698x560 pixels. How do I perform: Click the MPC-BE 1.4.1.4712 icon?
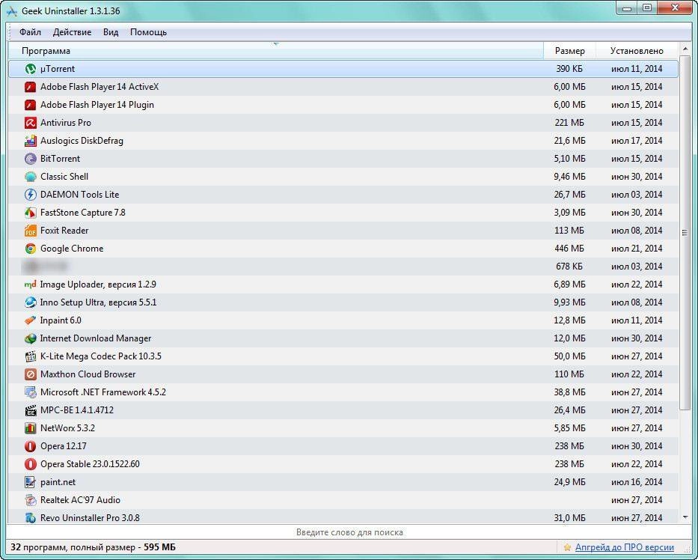[x=30, y=410]
